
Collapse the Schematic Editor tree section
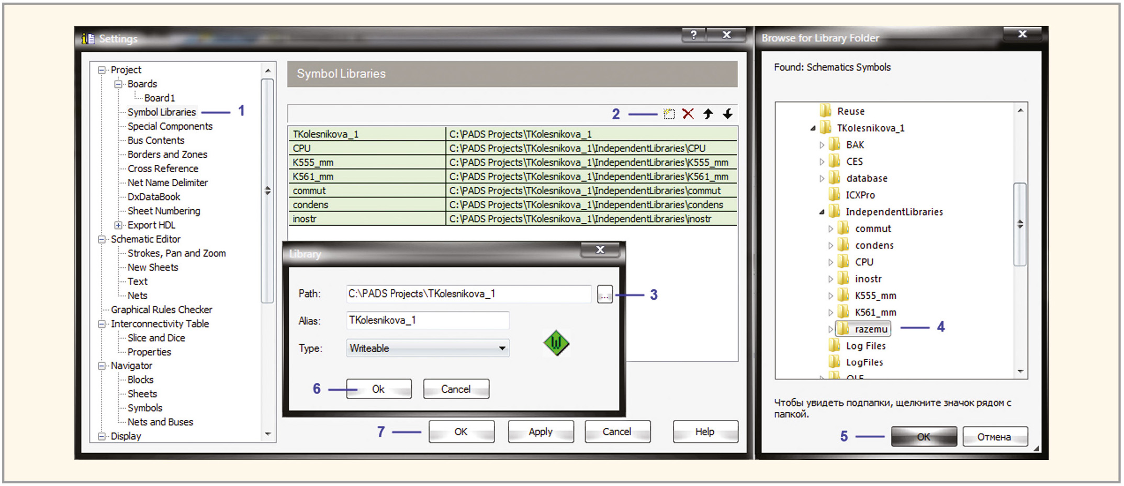pos(102,239)
